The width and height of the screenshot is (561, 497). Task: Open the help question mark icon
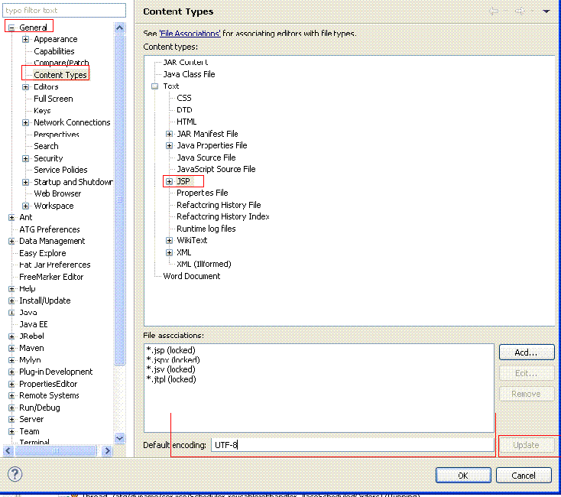(x=15, y=475)
